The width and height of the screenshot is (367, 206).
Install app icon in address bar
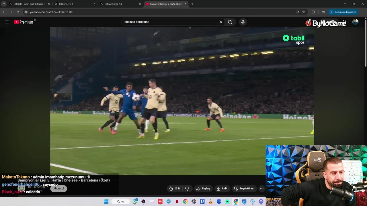click(297, 12)
